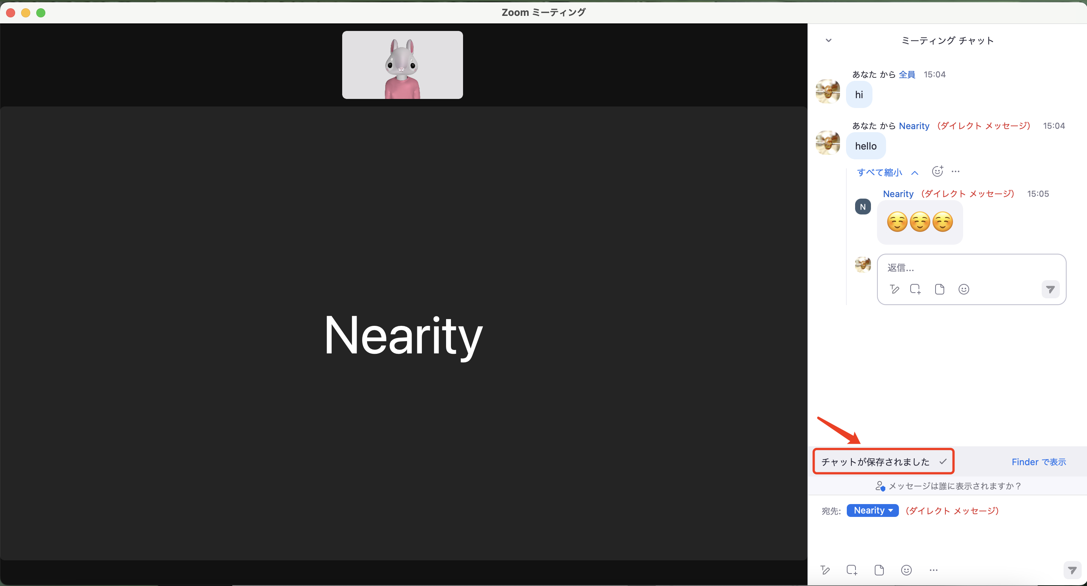Click your profile avatar beside hello message
The image size is (1087, 586).
(828, 143)
